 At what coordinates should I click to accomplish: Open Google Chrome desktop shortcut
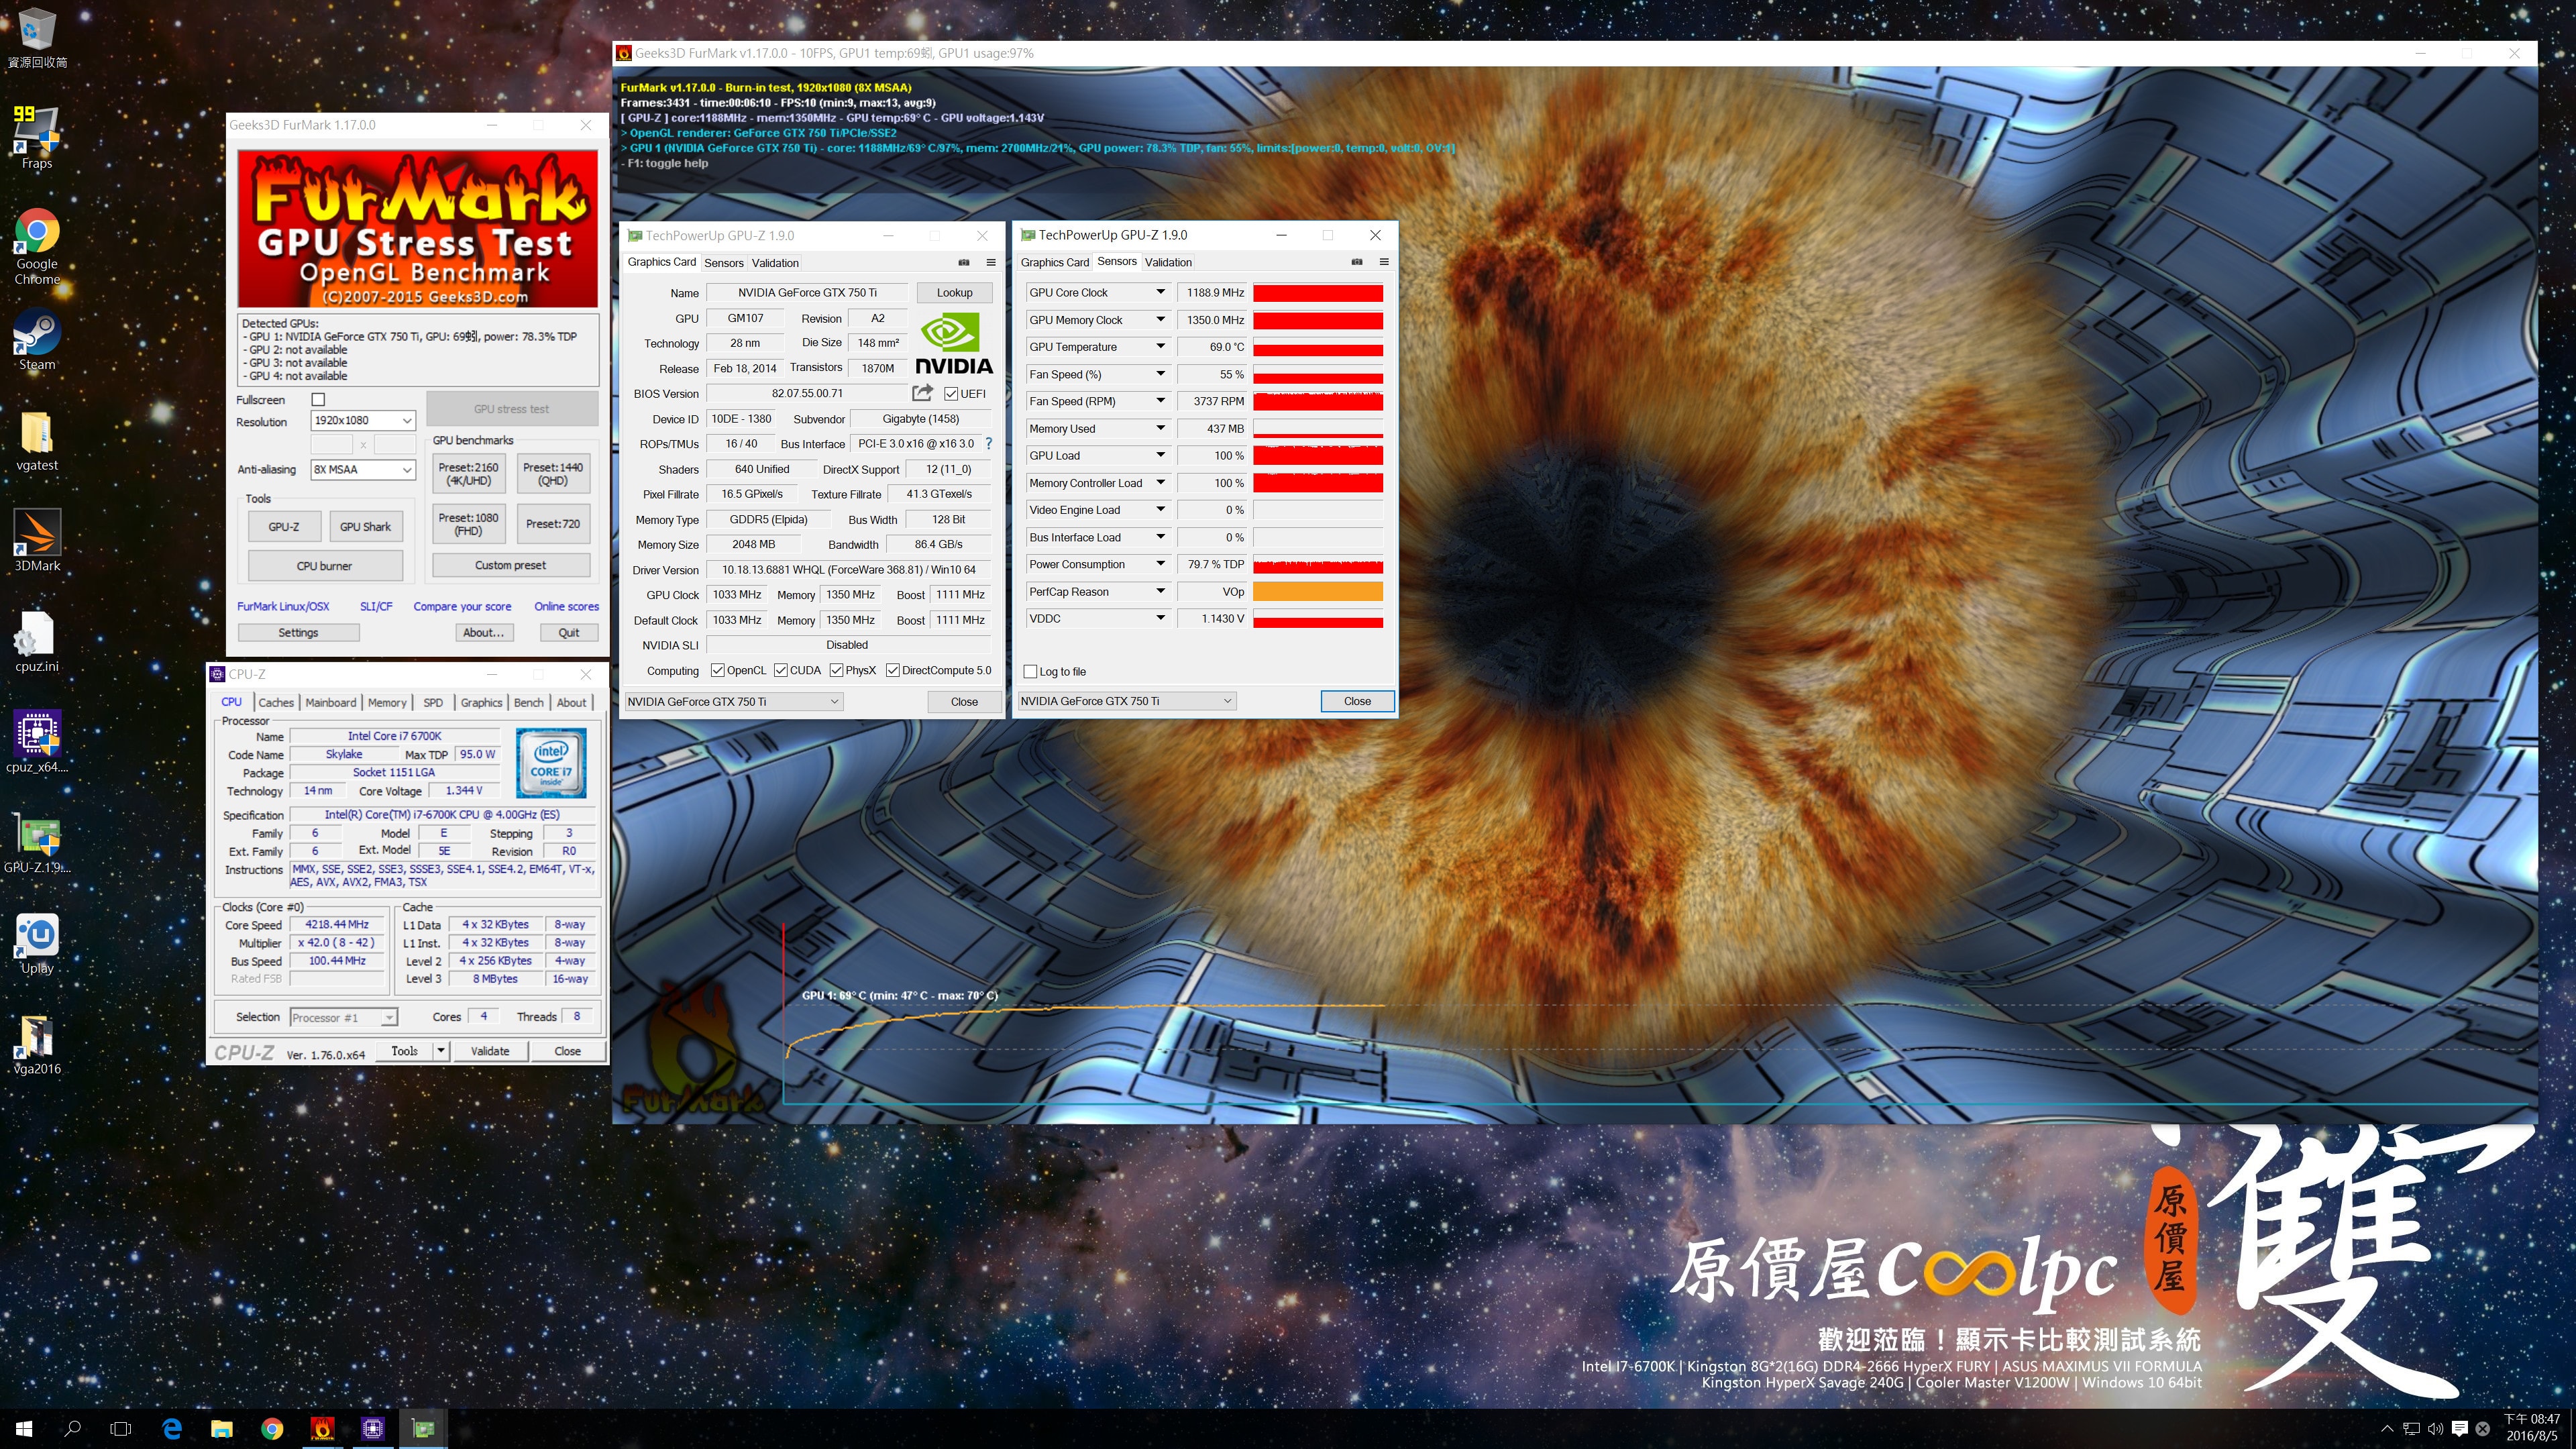click(x=37, y=247)
